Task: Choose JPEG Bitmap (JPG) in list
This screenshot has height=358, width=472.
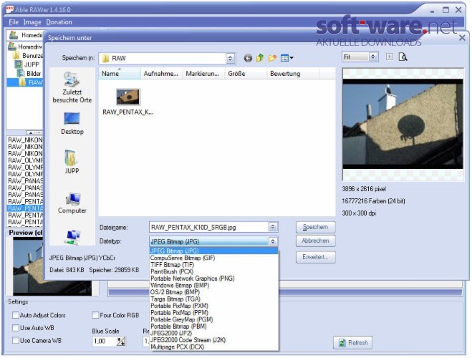Action: [213, 251]
